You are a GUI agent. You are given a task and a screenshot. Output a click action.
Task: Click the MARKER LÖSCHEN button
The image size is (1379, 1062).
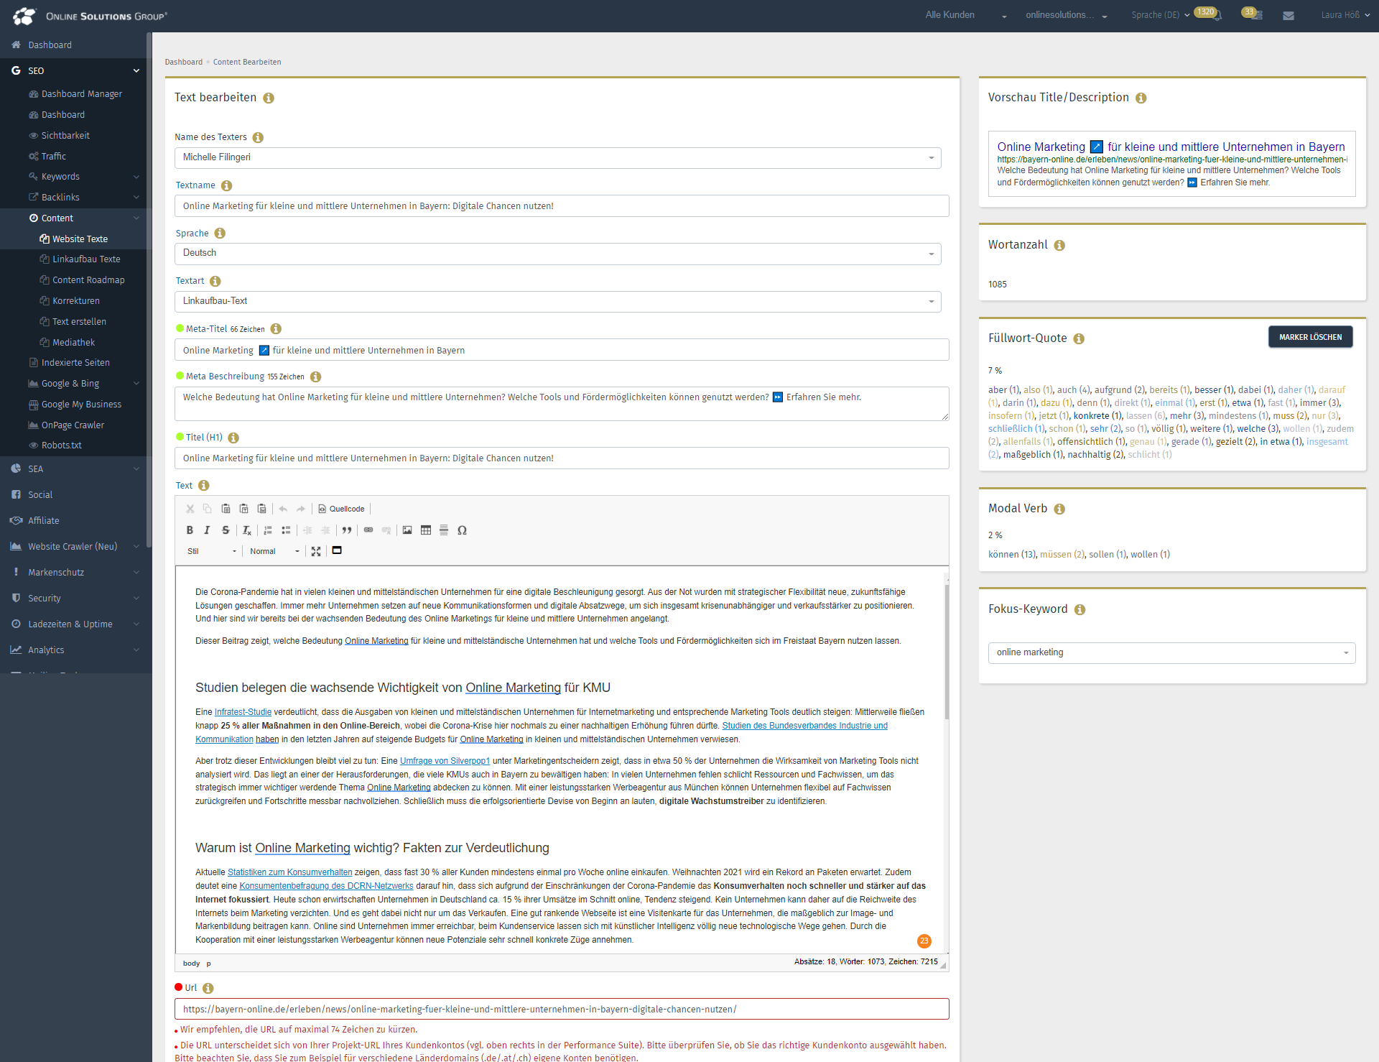click(x=1310, y=336)
